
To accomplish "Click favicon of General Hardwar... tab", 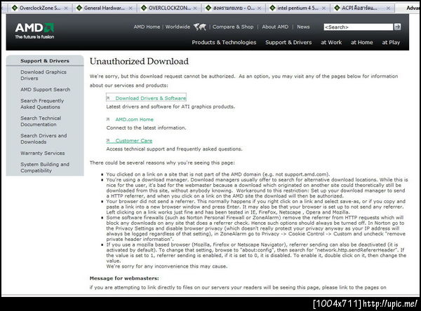I will [x=79, y=8].
